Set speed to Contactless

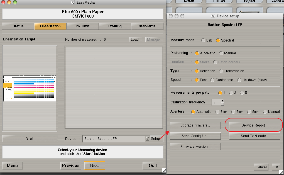pyautogui.click(x=213, y=80)
